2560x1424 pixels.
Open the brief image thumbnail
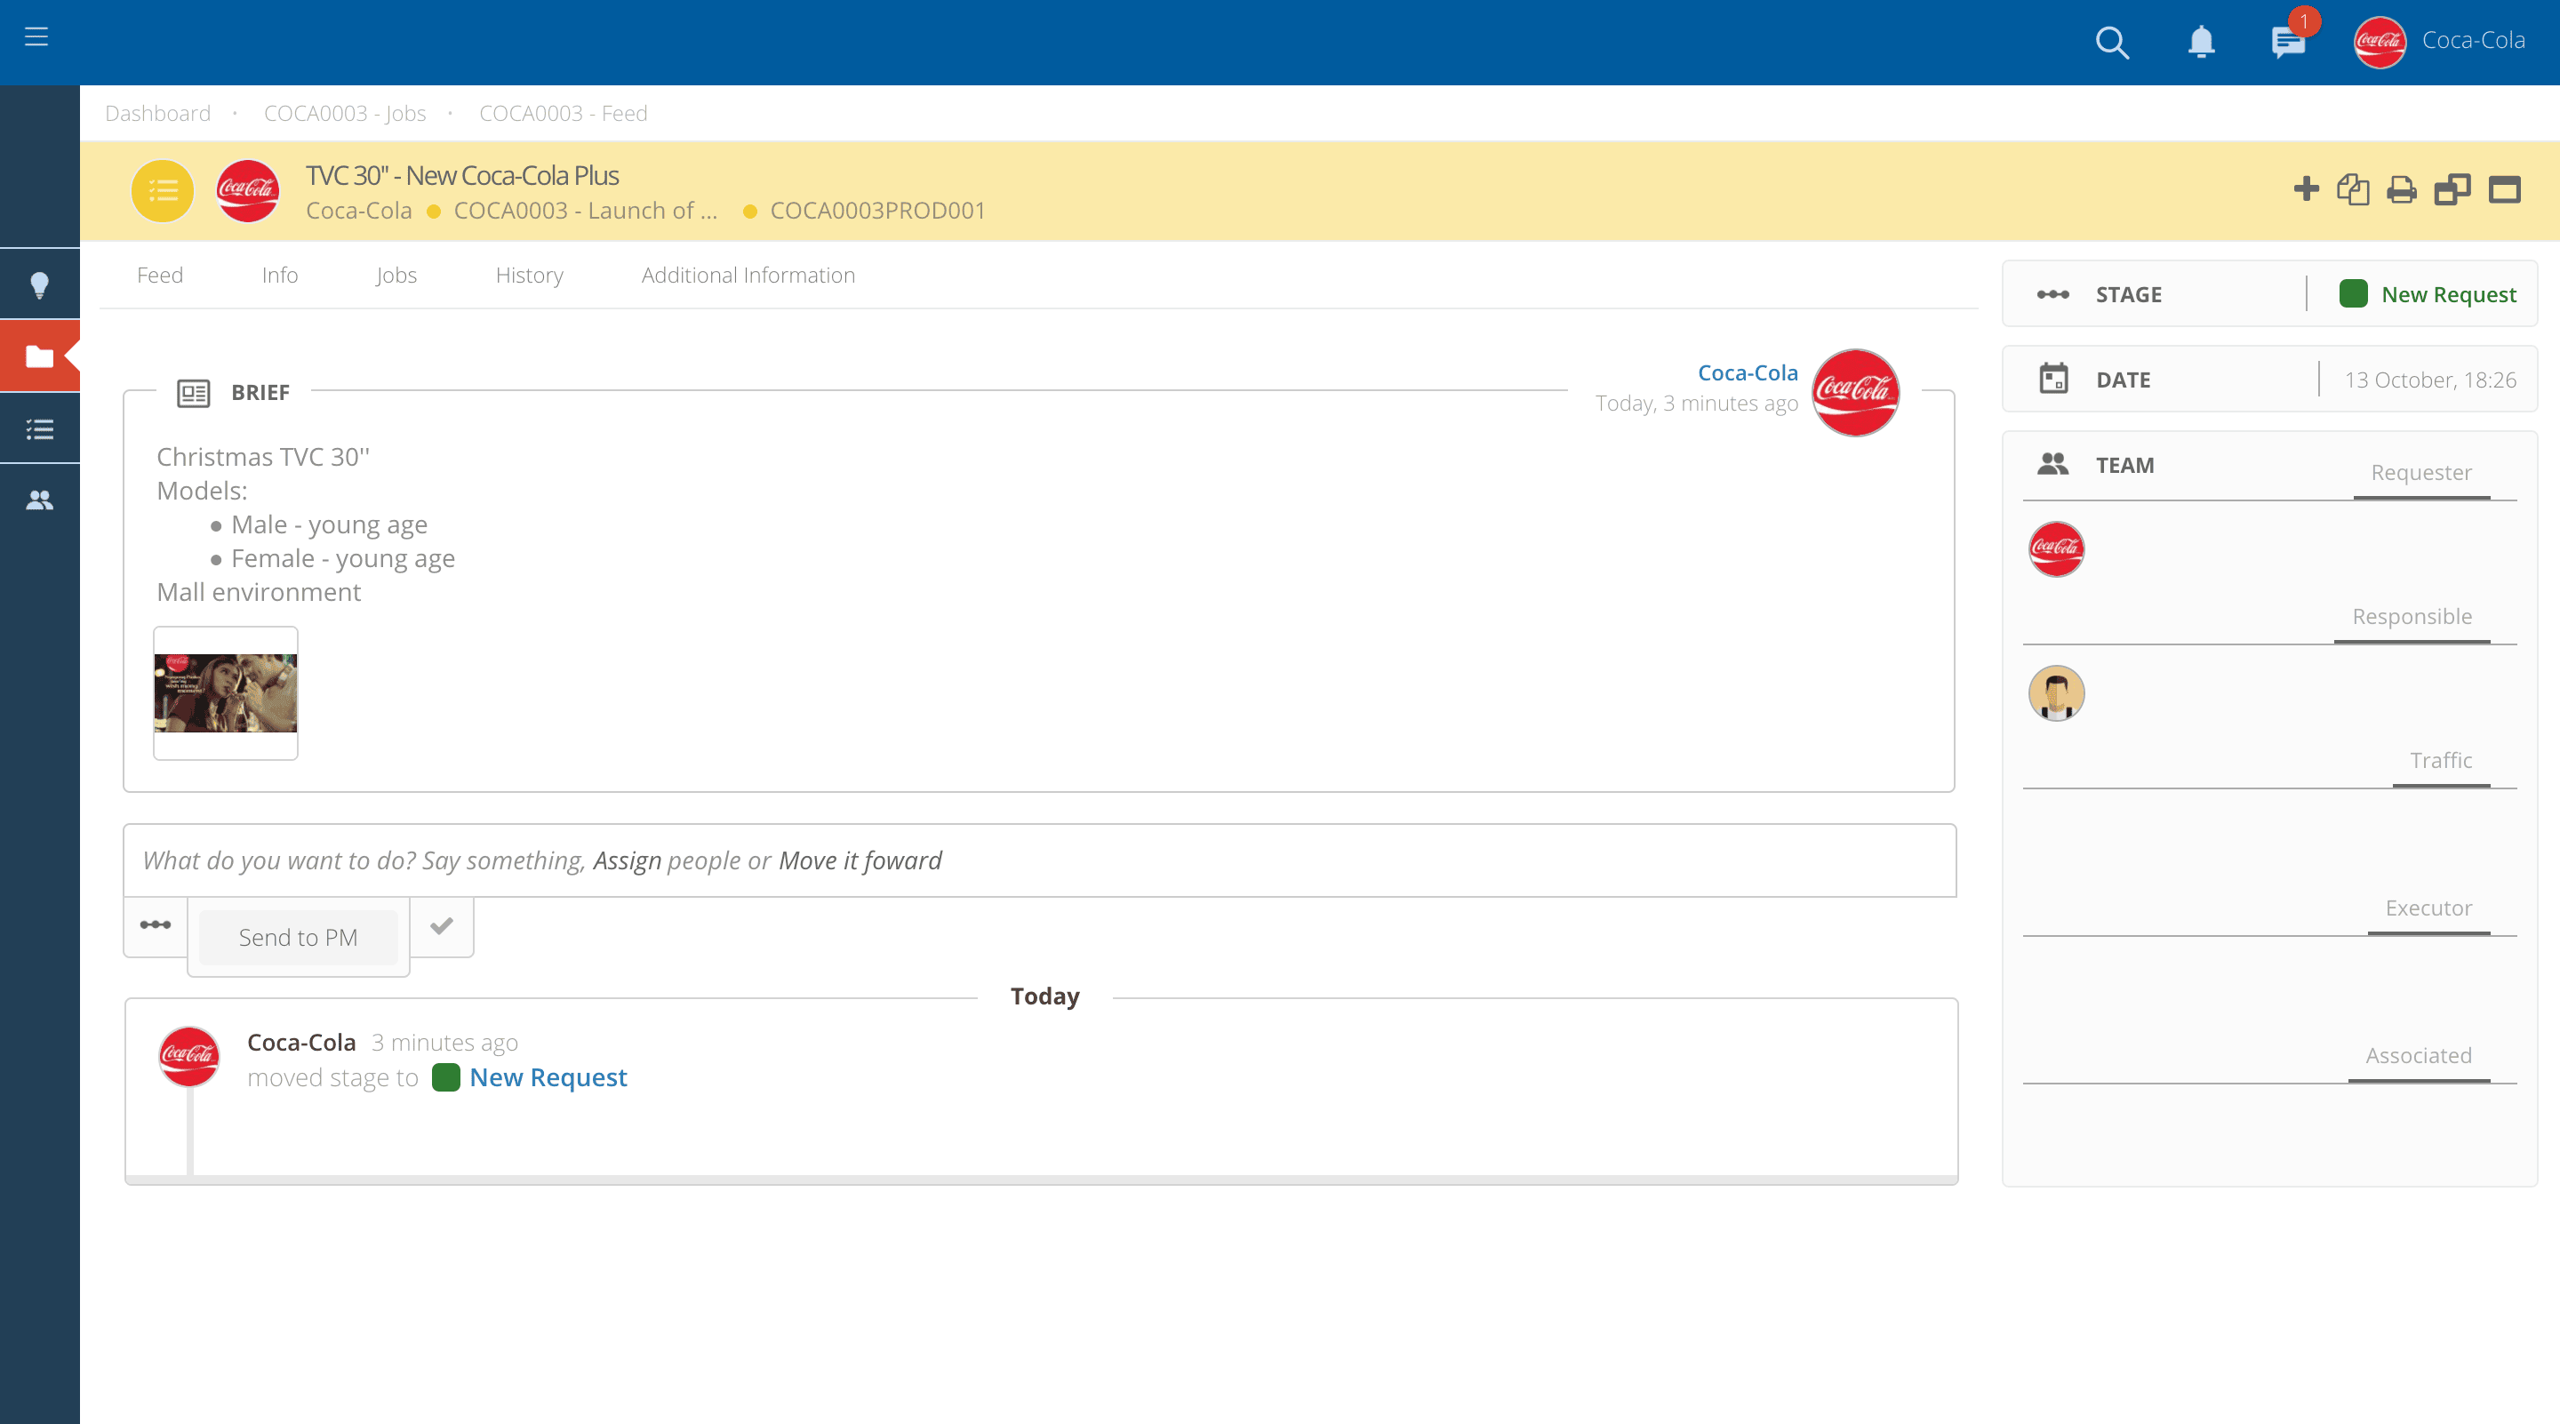226,692
